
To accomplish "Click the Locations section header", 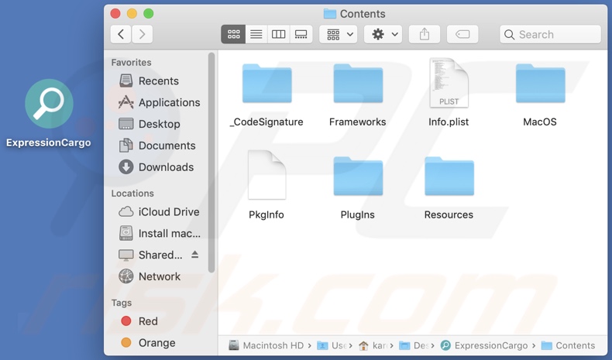I will (132, 194).
